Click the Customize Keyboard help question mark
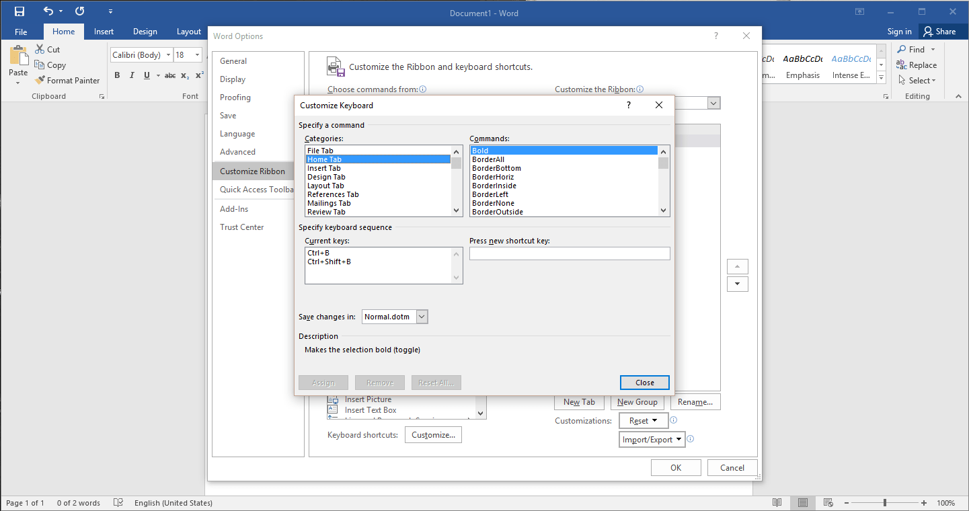This screenshot has height=511, width=969. click(629, 105)
